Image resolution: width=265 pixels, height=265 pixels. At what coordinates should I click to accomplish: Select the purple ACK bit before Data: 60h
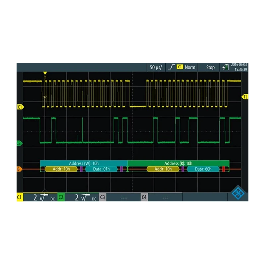(183, 169)
